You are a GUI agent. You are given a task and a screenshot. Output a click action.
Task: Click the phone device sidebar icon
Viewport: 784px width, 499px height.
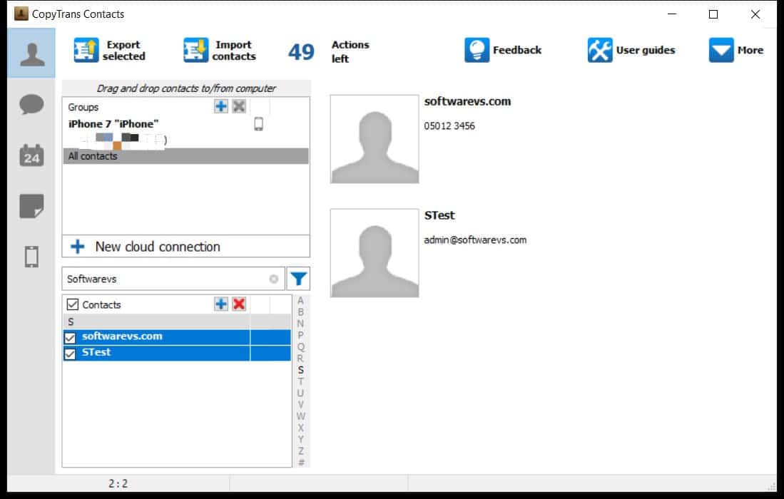(31, 257)
